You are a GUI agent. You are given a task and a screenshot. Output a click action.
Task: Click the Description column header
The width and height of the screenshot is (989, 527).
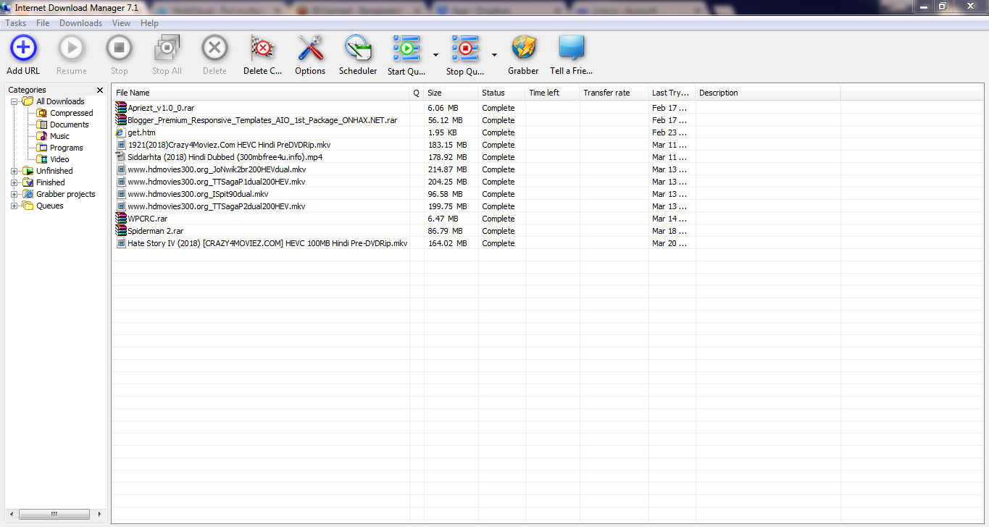(768, 93)
